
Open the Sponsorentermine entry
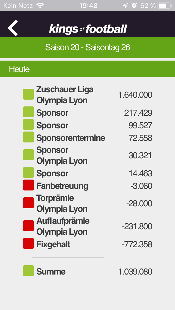(x=87, y=138)
